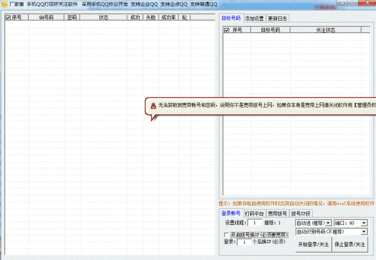
Task: Click the 成功率 column header
Action: point(169,17)
